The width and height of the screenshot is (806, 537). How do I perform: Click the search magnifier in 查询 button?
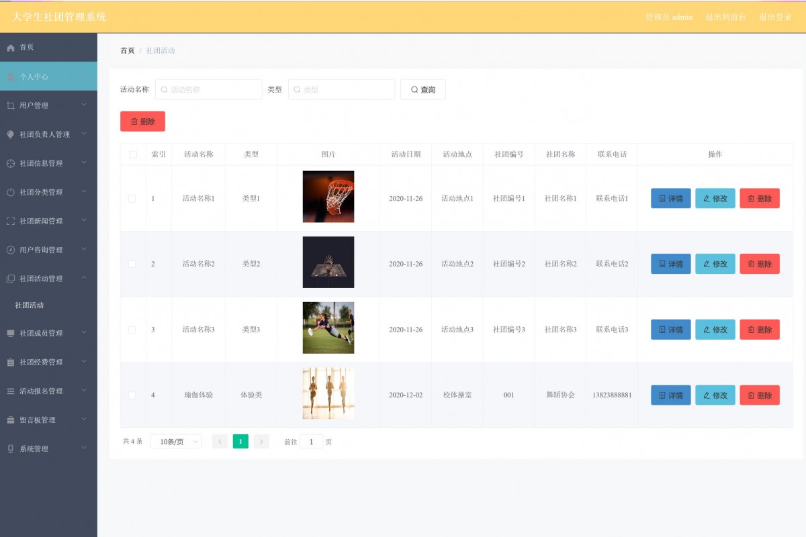click(414, 89)
